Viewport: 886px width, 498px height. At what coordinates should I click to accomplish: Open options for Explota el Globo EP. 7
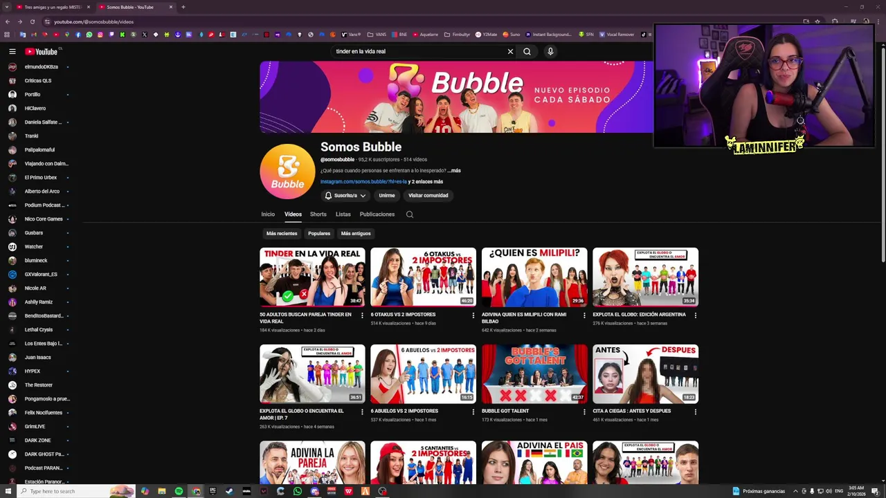coord(362,412)
